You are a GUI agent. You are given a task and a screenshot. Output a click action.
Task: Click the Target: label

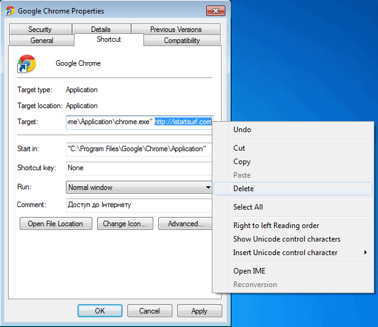pos(28,122)
